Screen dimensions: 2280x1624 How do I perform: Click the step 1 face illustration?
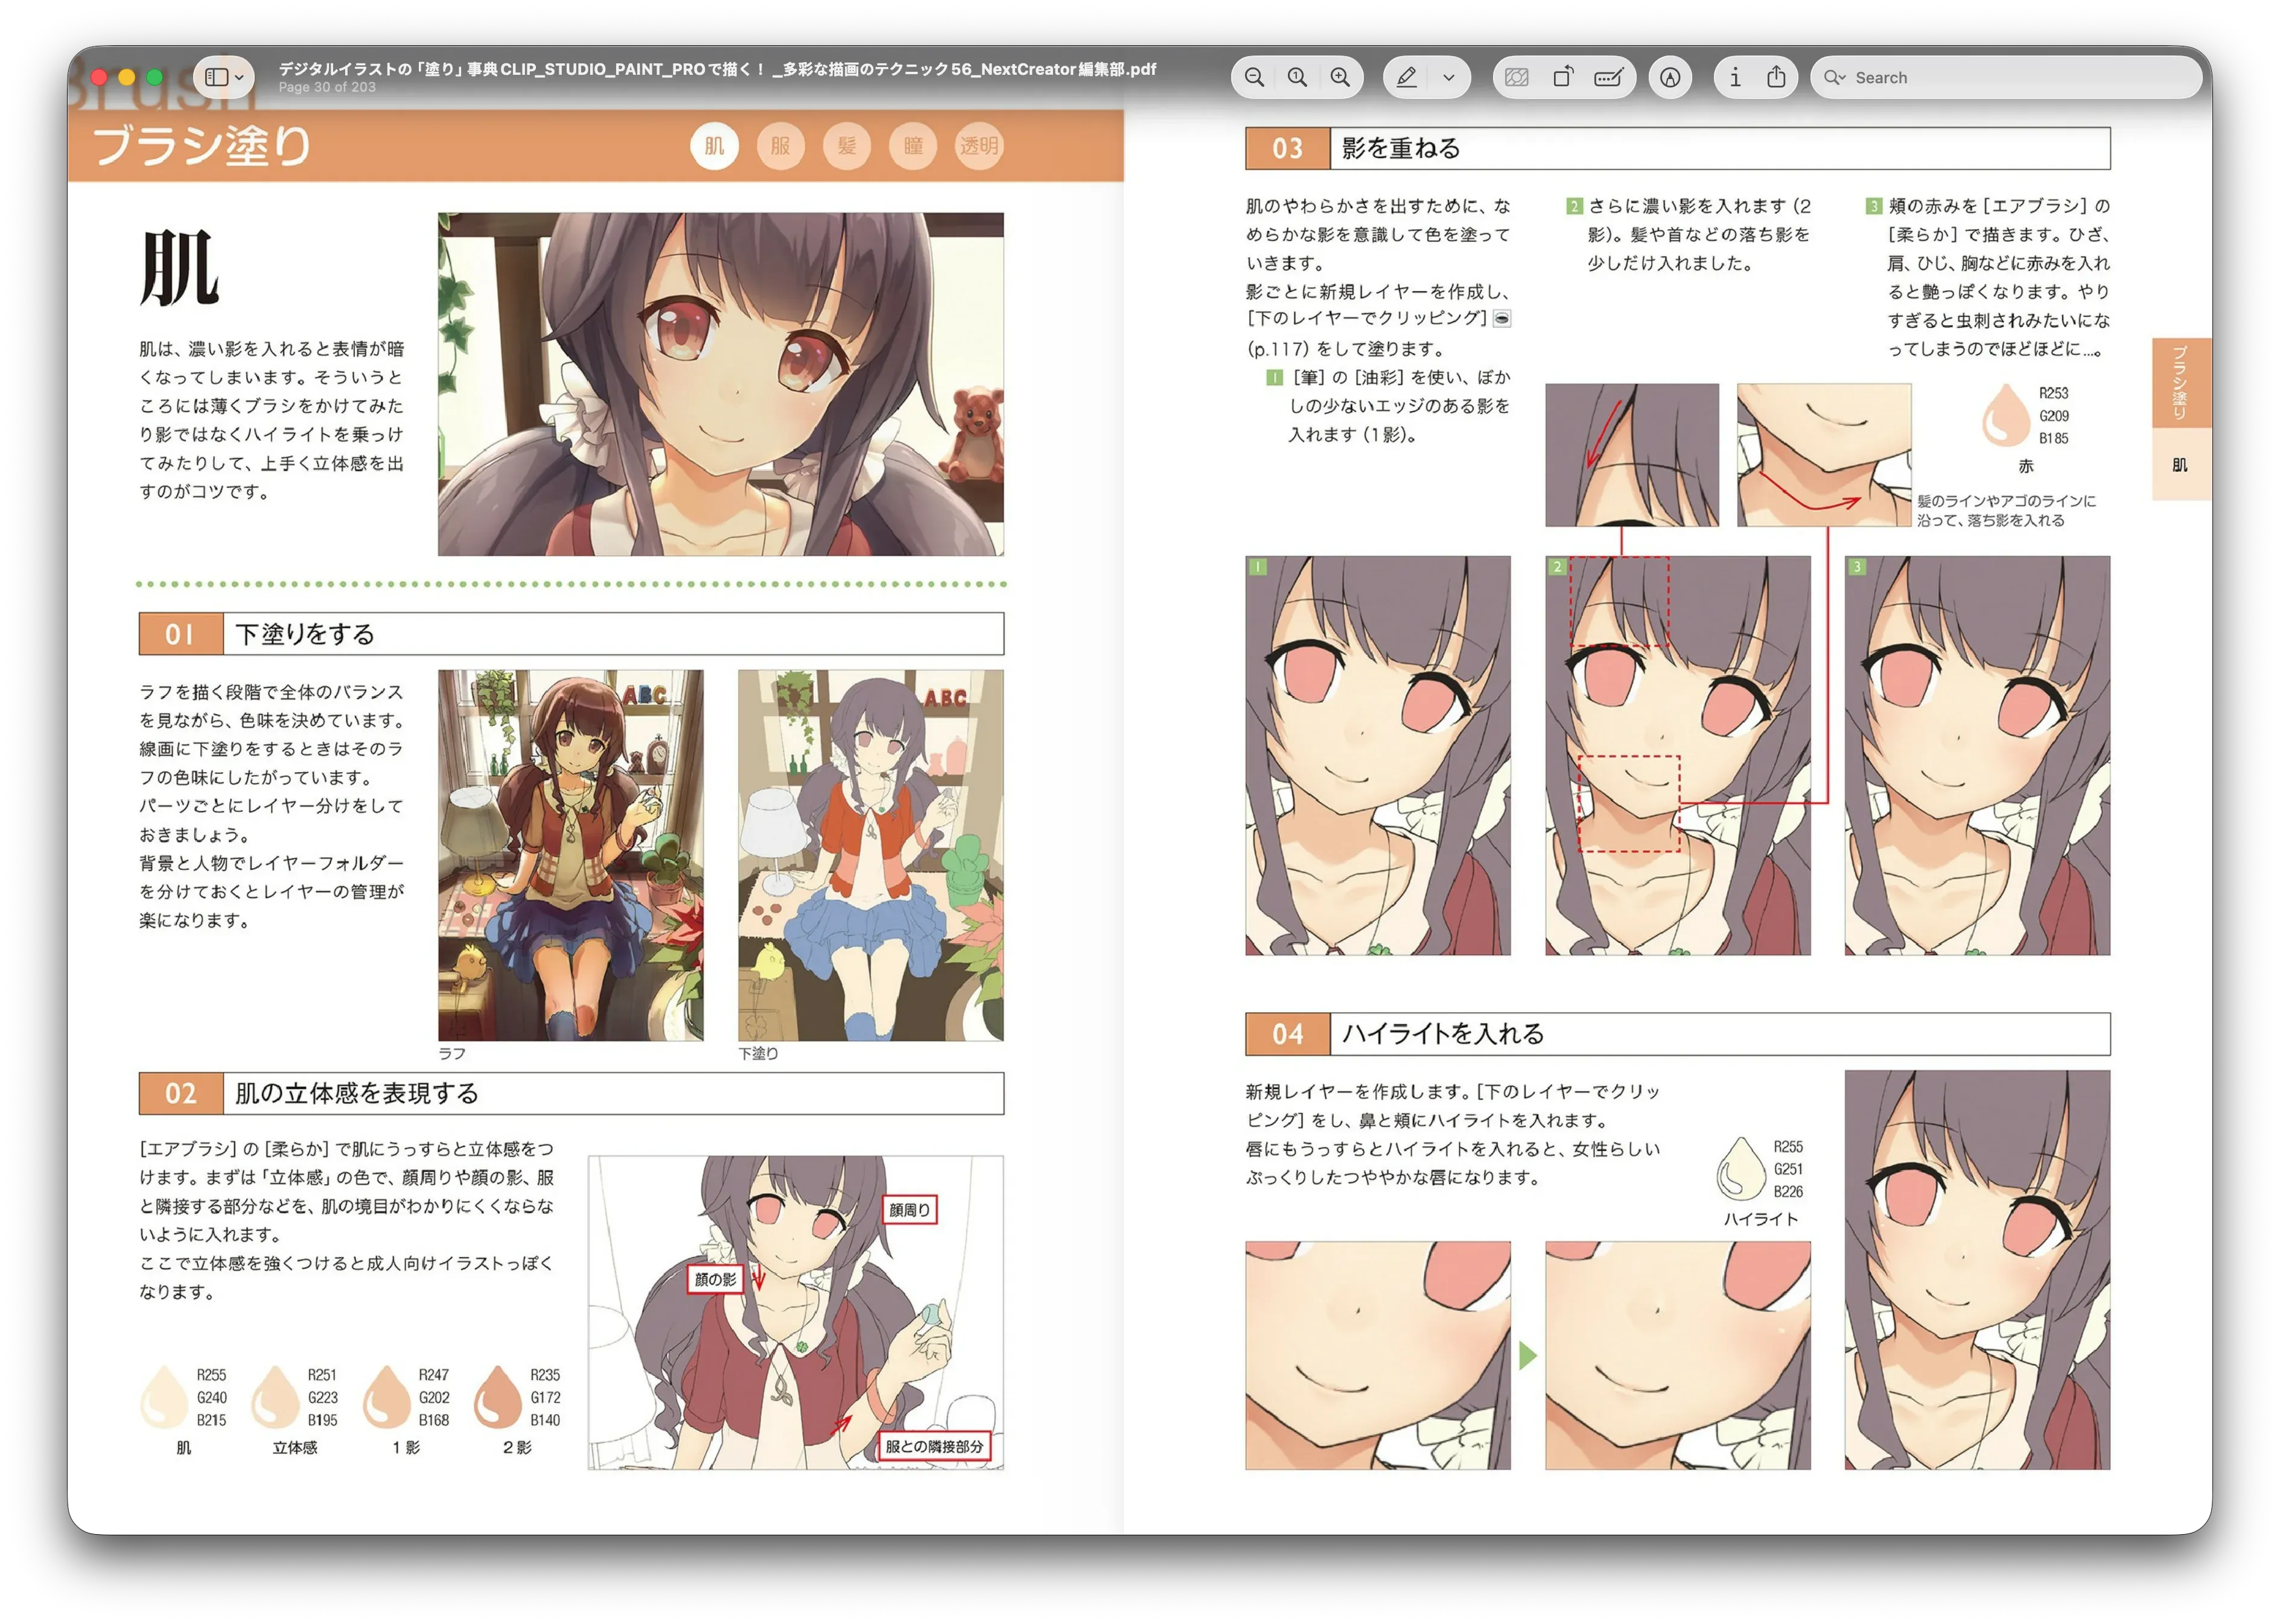(1378, 756)
